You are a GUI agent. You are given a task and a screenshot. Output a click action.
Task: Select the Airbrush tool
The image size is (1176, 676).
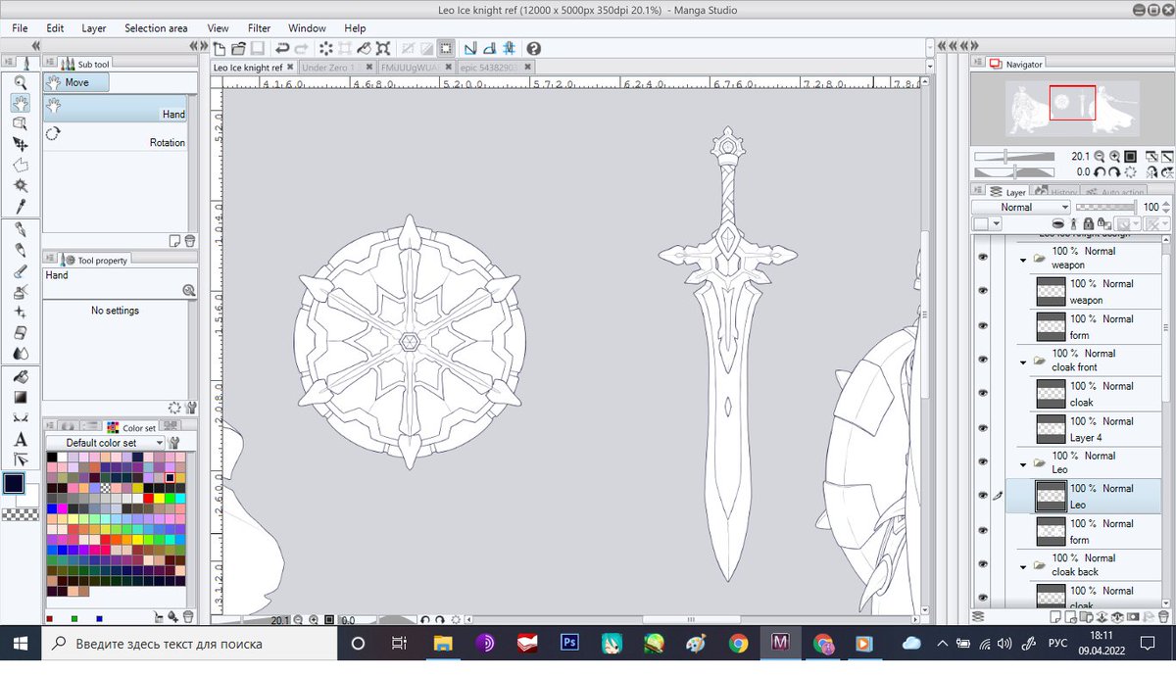[x=21, y=291]
